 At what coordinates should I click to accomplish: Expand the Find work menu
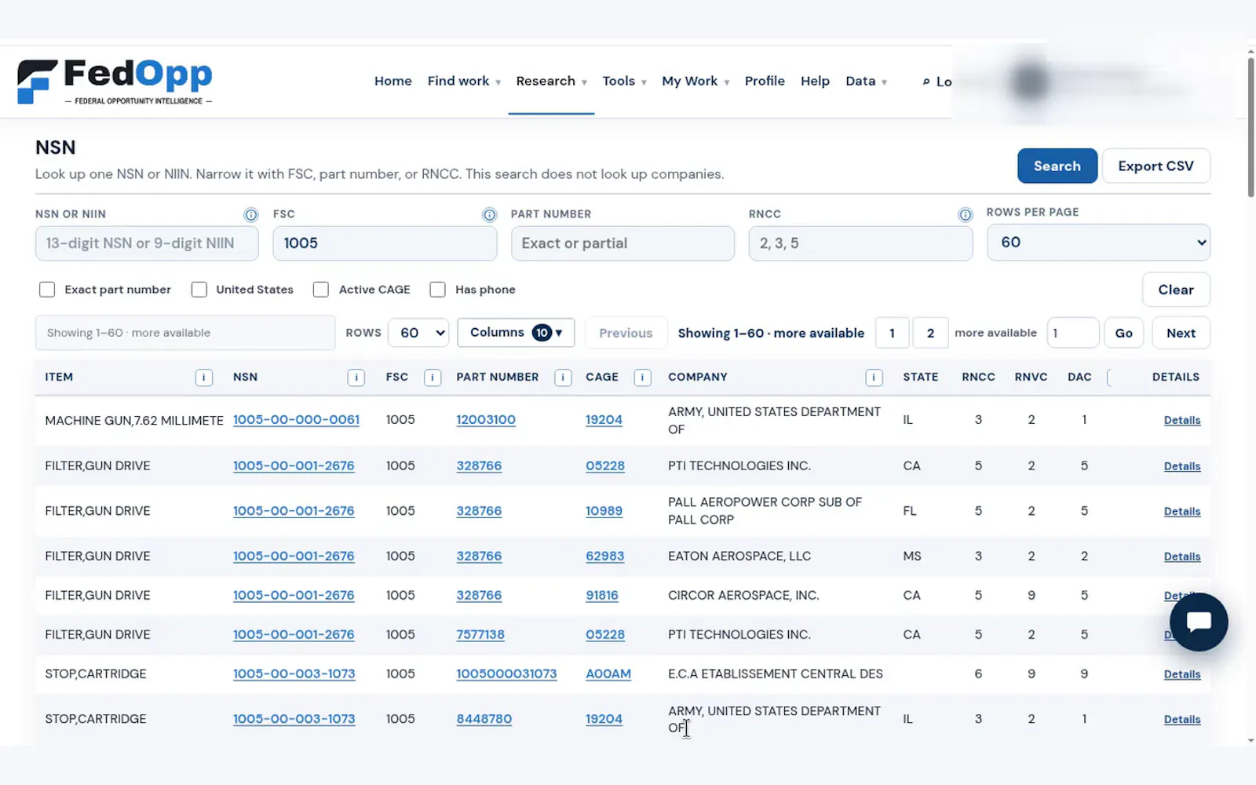pyautogui.click(x=464, y=81)
